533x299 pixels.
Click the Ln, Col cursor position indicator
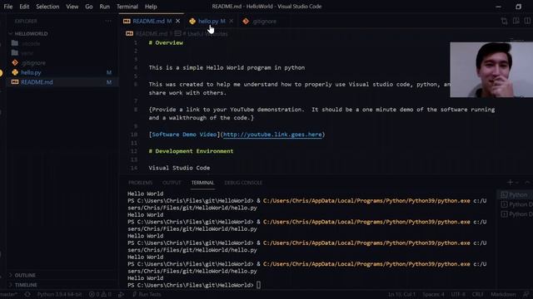[x=401, y=294]
